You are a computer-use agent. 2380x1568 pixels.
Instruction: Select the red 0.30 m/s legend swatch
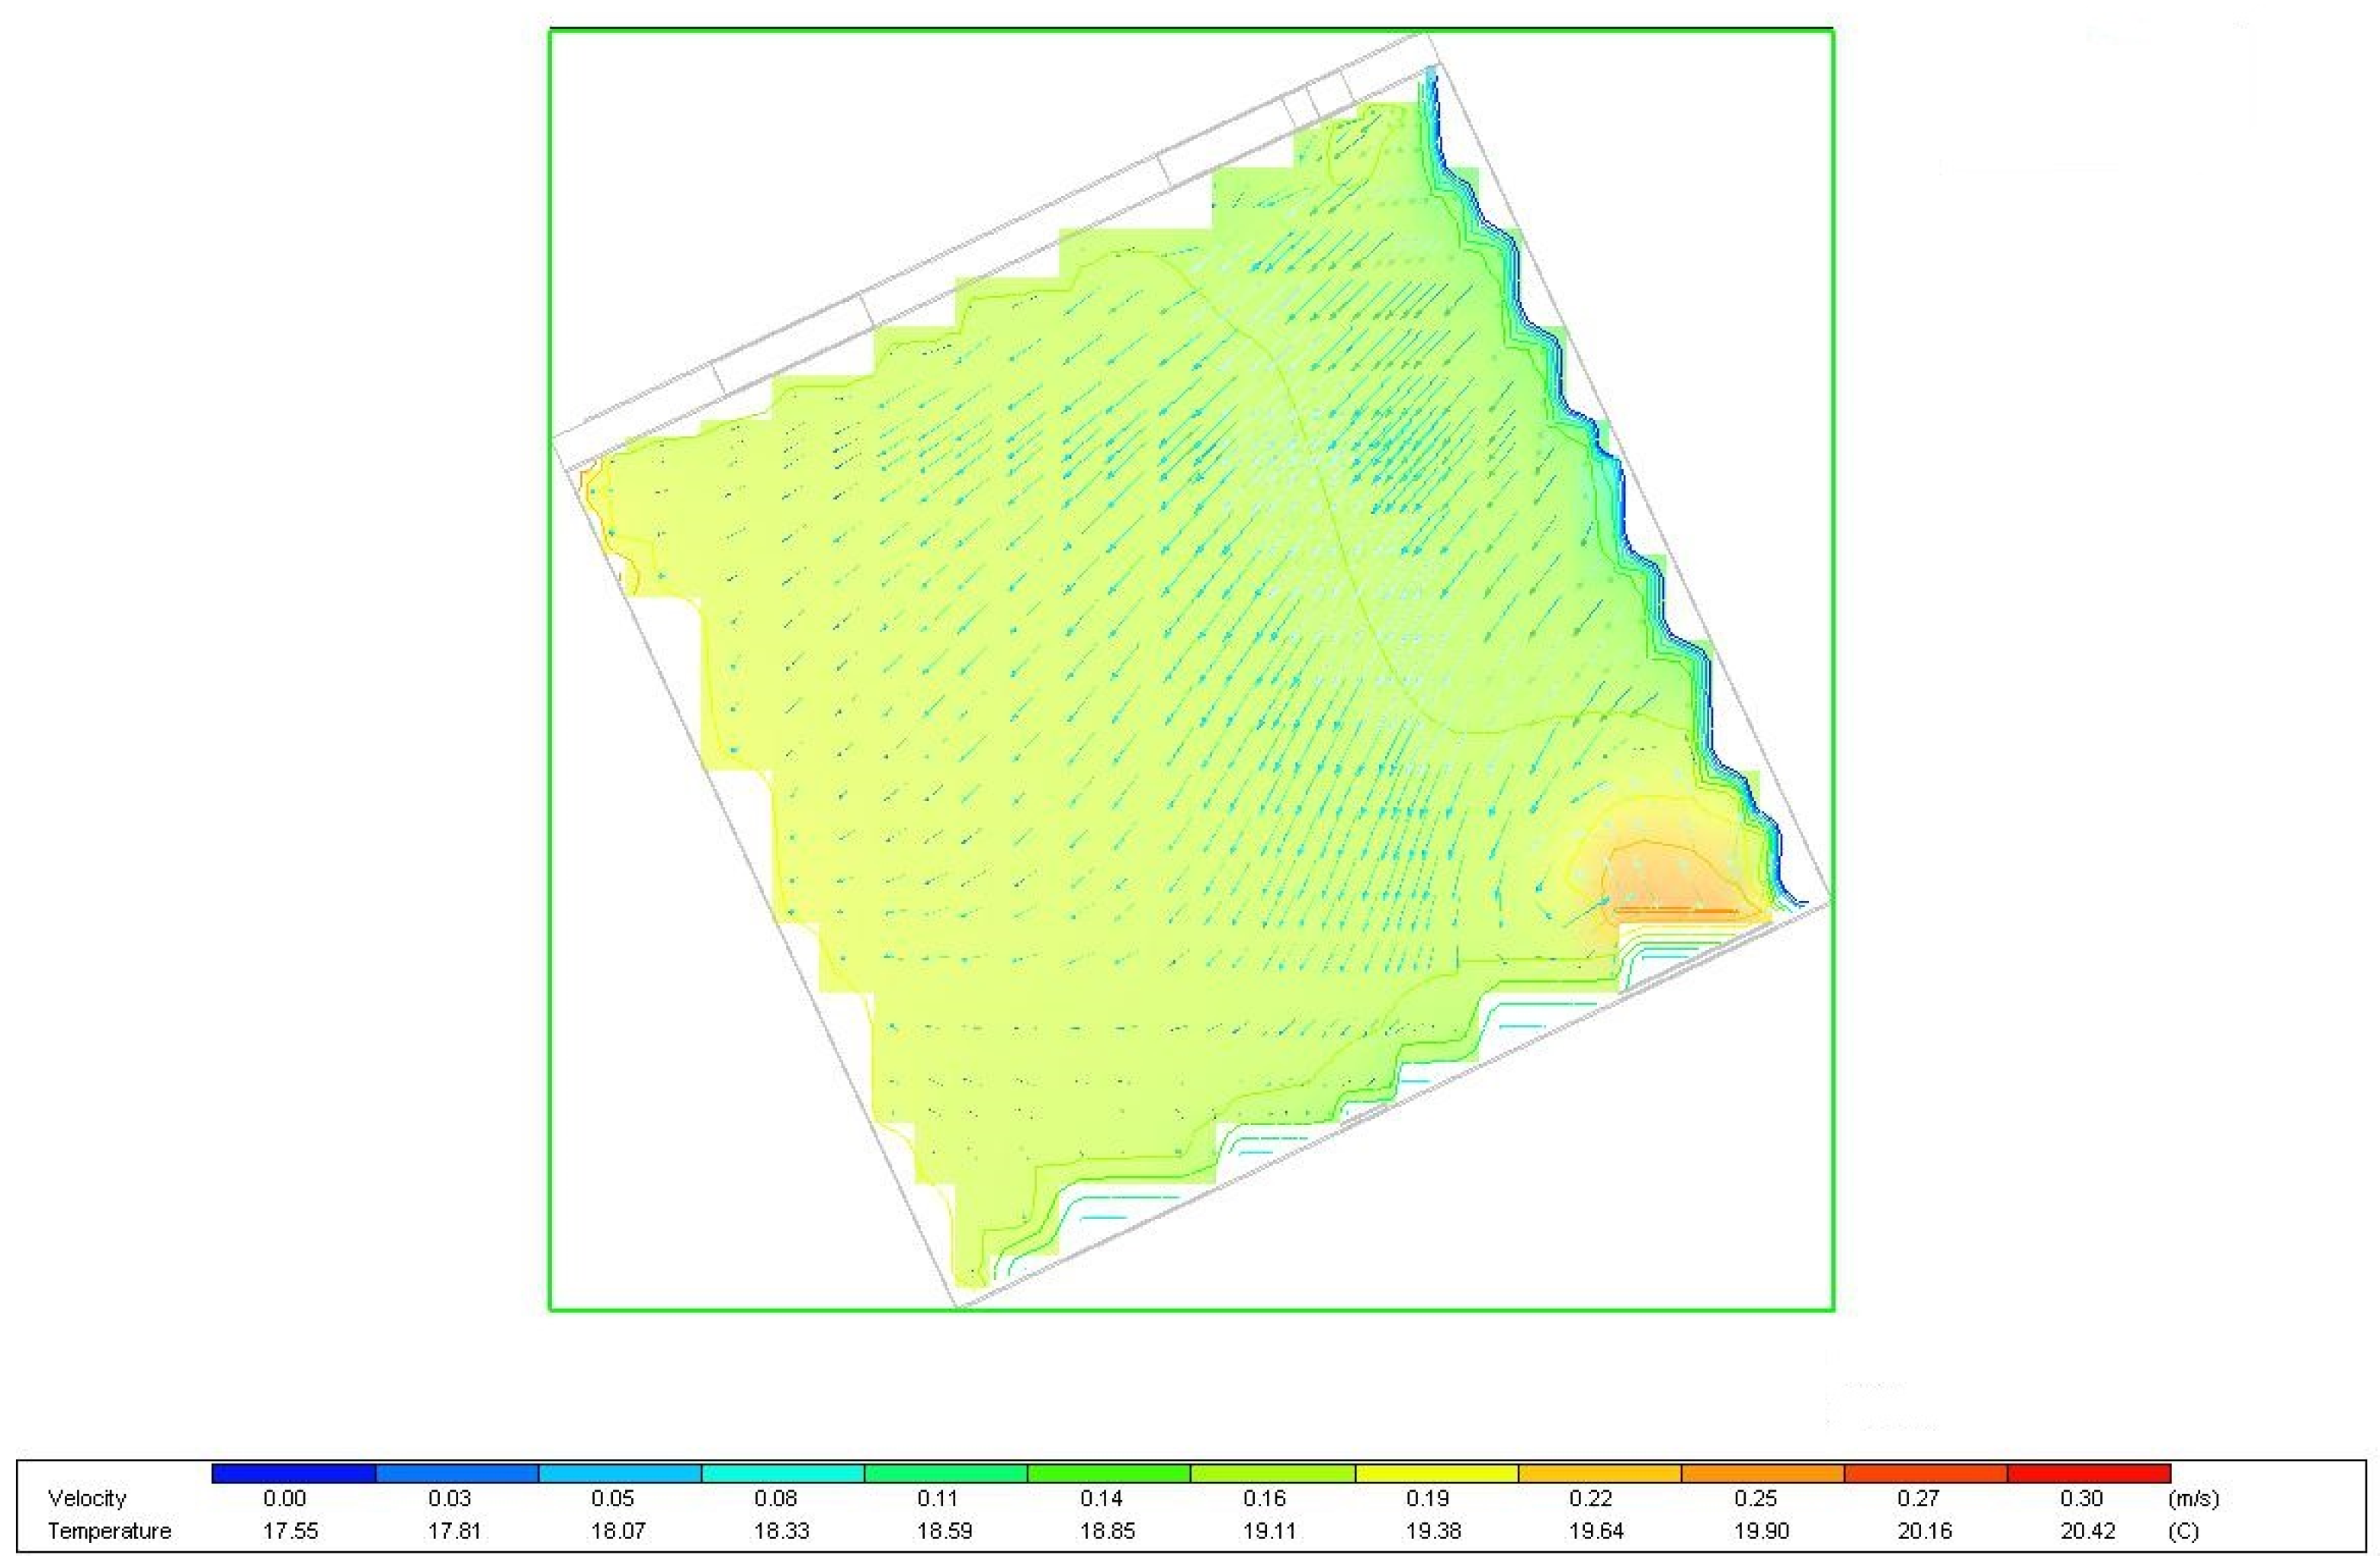click(2088, 1473)
